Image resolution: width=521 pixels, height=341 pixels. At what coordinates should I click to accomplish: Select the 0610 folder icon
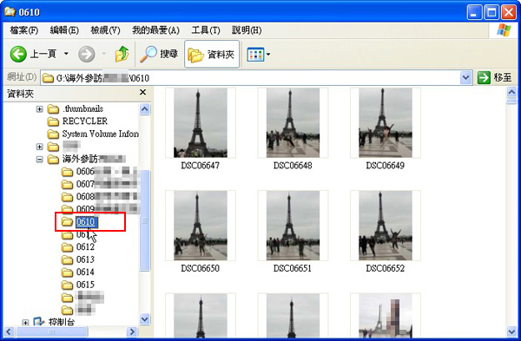pos(67,221)
